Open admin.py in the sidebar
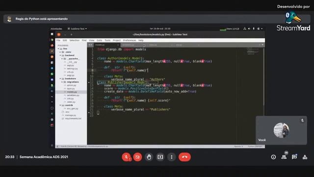Screen dimensions: 314x177 point(71,85)
